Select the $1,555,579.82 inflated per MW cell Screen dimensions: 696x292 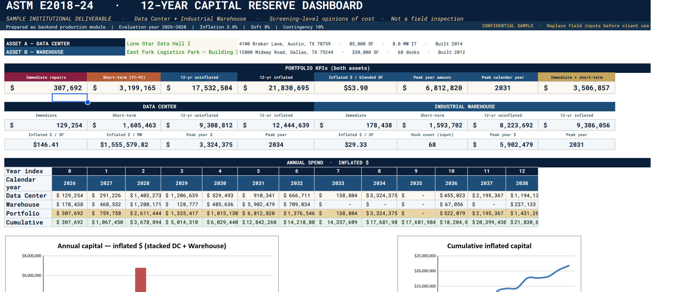coord(124,144)
